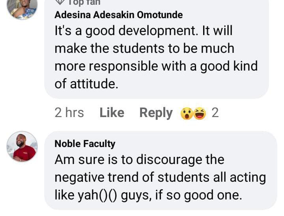
Task: Open Adesina Adesakin Omotunde's profile name link
Action: point(118,15)
